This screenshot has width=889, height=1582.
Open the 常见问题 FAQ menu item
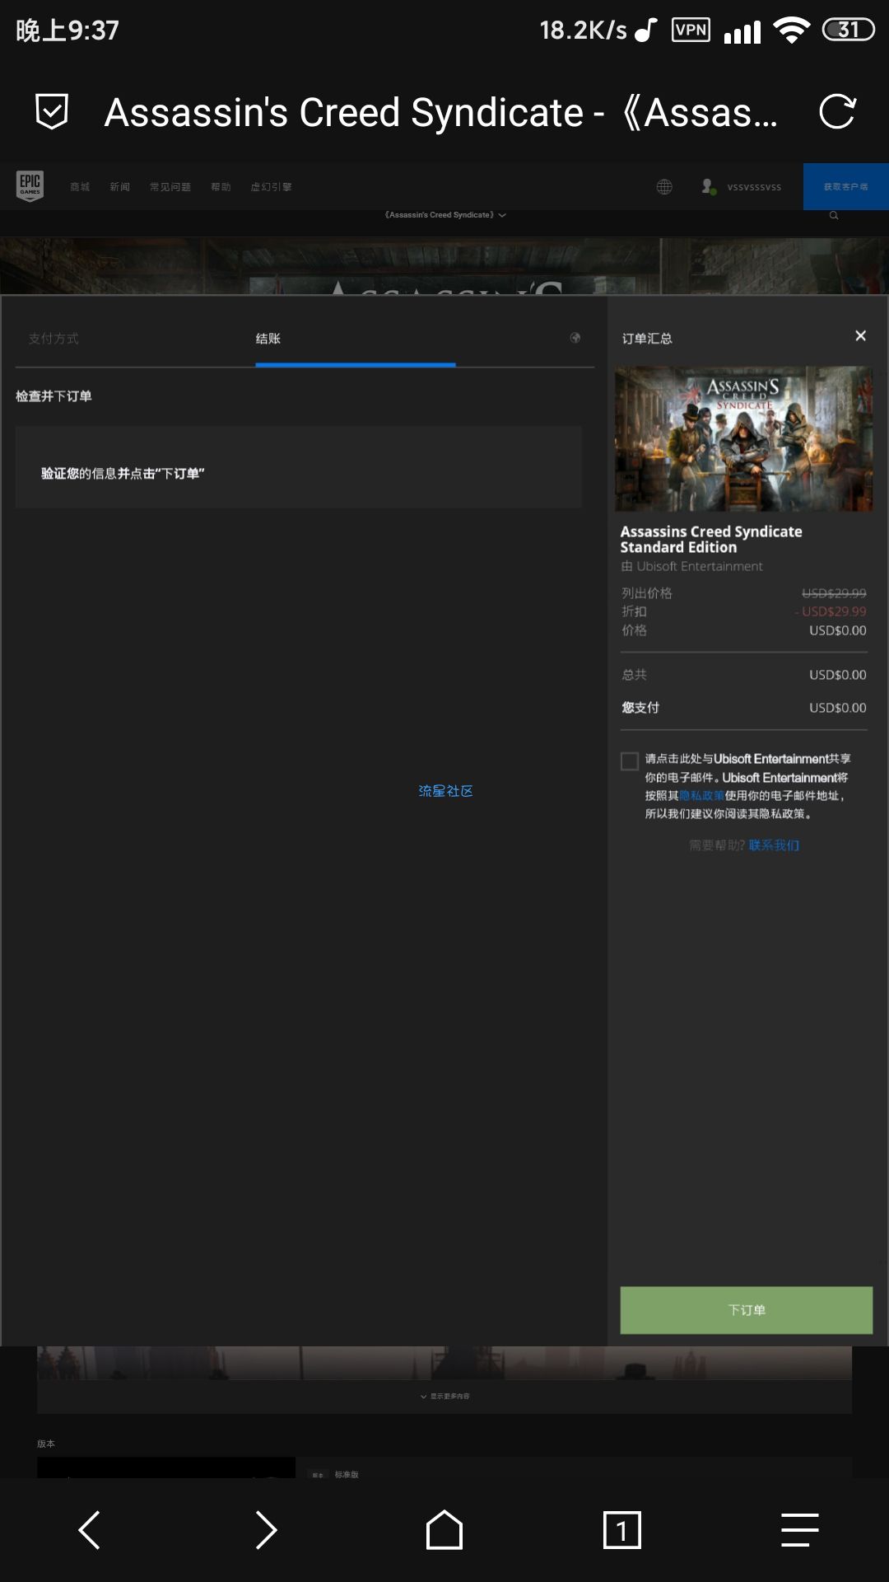point(170,187)
